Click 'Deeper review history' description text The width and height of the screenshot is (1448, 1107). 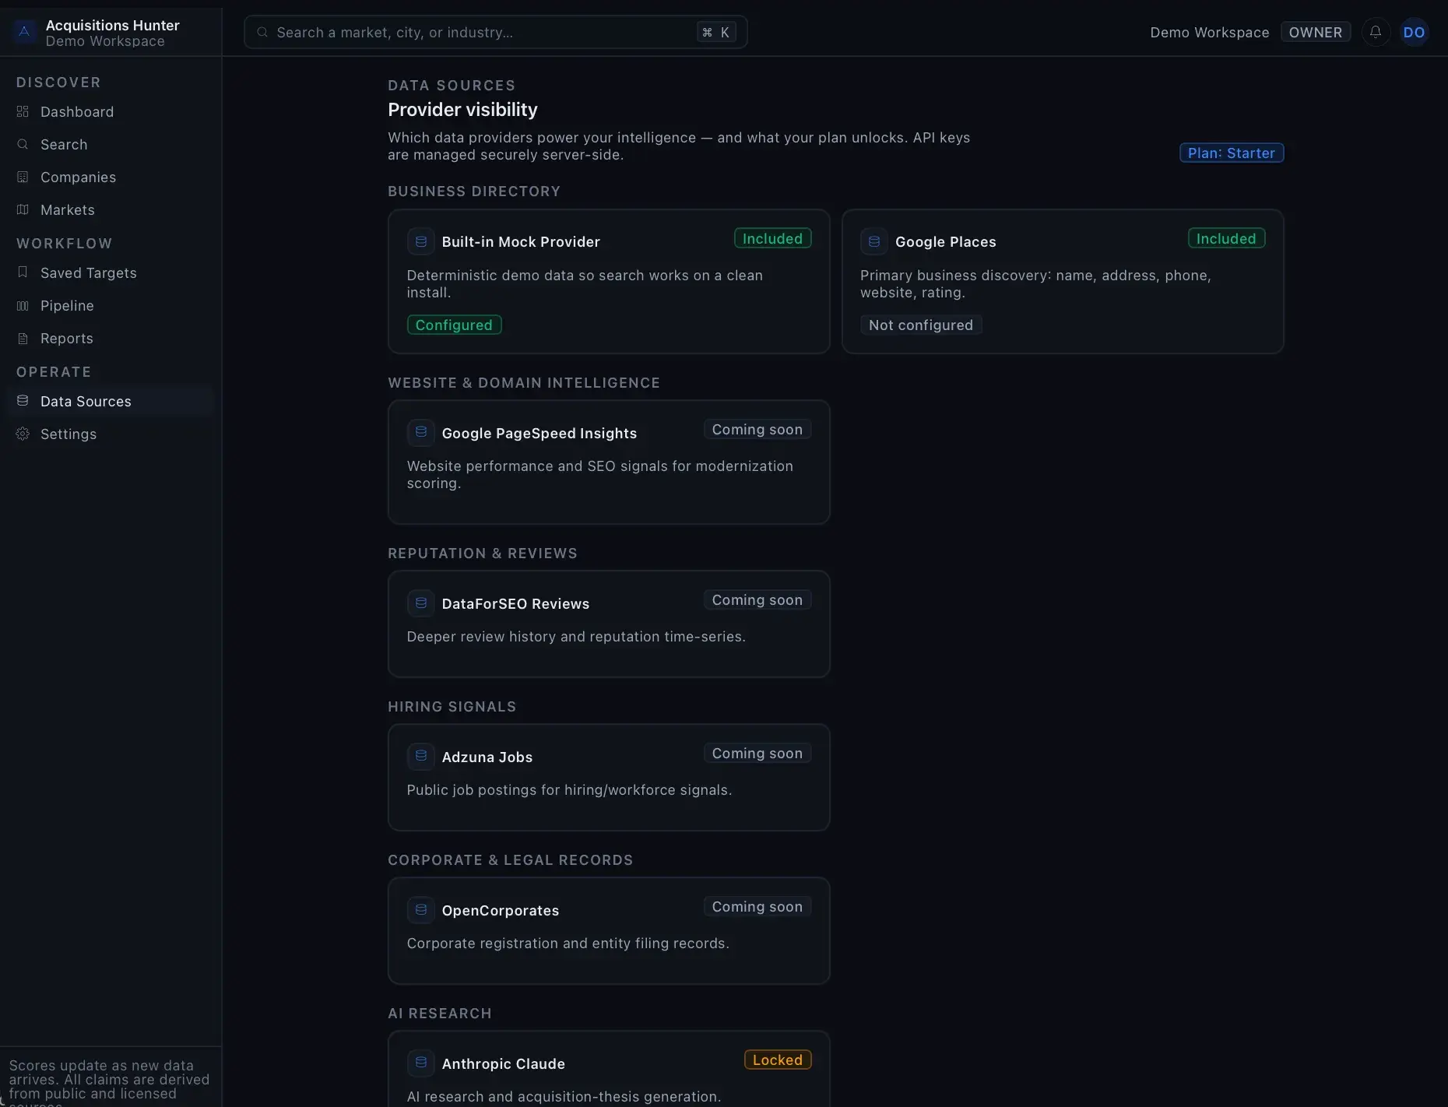point(576,636)
